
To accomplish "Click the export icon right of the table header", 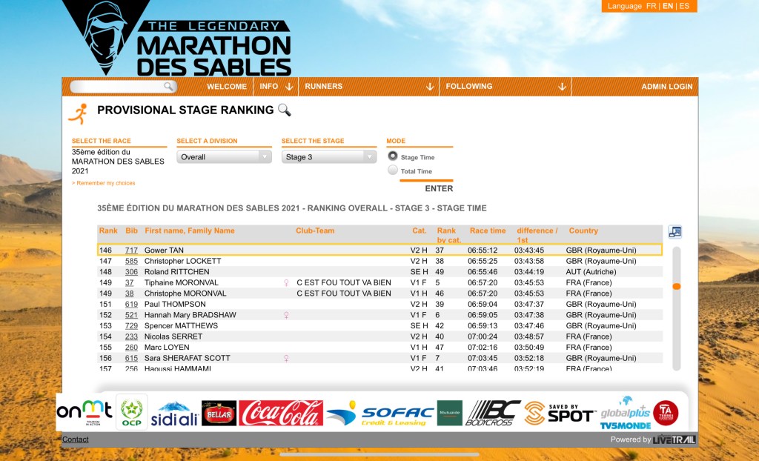I will click(675, 232).
